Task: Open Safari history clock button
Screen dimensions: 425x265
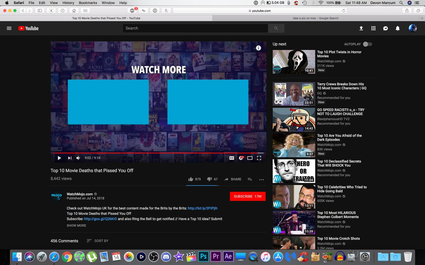Action: [x=62, y=11]
